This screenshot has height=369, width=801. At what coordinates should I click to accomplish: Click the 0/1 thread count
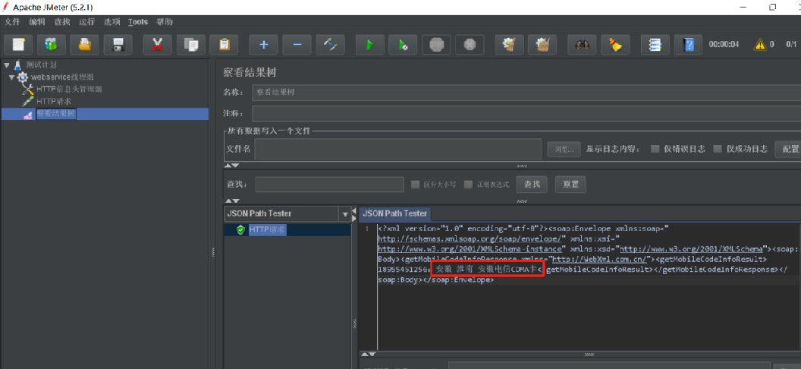point(791,45)
